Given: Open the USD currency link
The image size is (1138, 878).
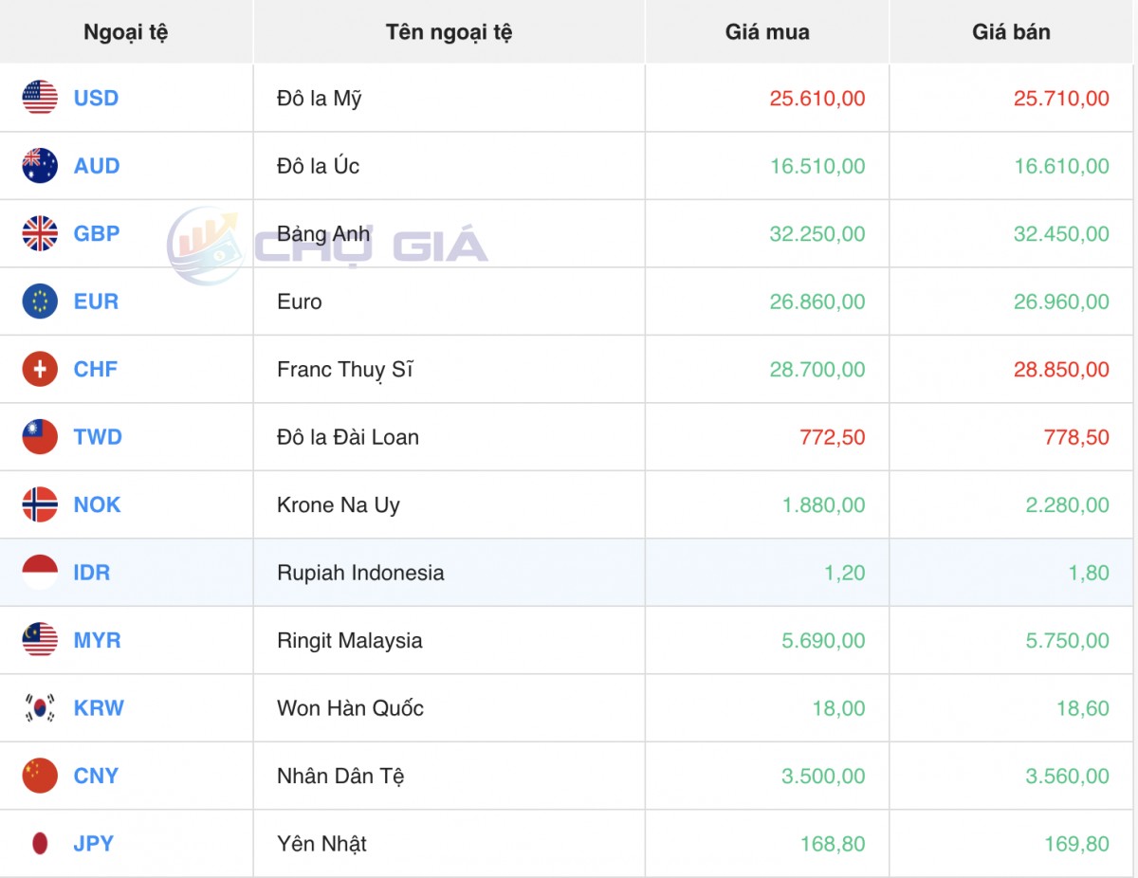Looking at the screenshot, I should pyautogui.click(x=96, y=98).
